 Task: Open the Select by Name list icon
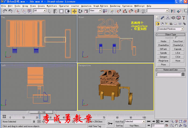[55, 11]
